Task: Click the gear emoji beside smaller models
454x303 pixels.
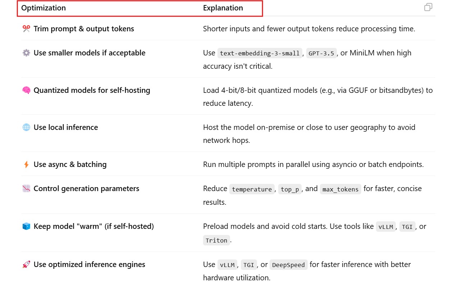Action: coord(26,53)
